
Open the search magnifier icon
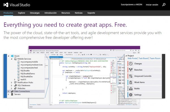pos(164,5)
